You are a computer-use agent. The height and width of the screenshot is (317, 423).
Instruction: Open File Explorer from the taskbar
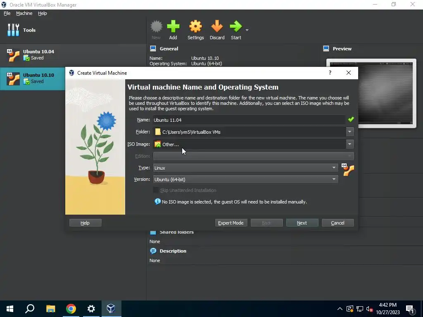[50, 309]
